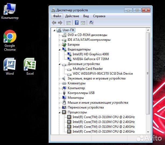Click the Батареи category icon
This screenshot has width=165, height=145.
pyautogui.click(x=64, y=45)
